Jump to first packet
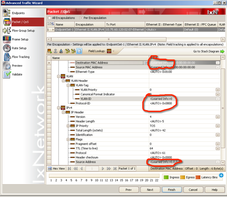Viewport: 227px width, 197px height. coord(69,169)
